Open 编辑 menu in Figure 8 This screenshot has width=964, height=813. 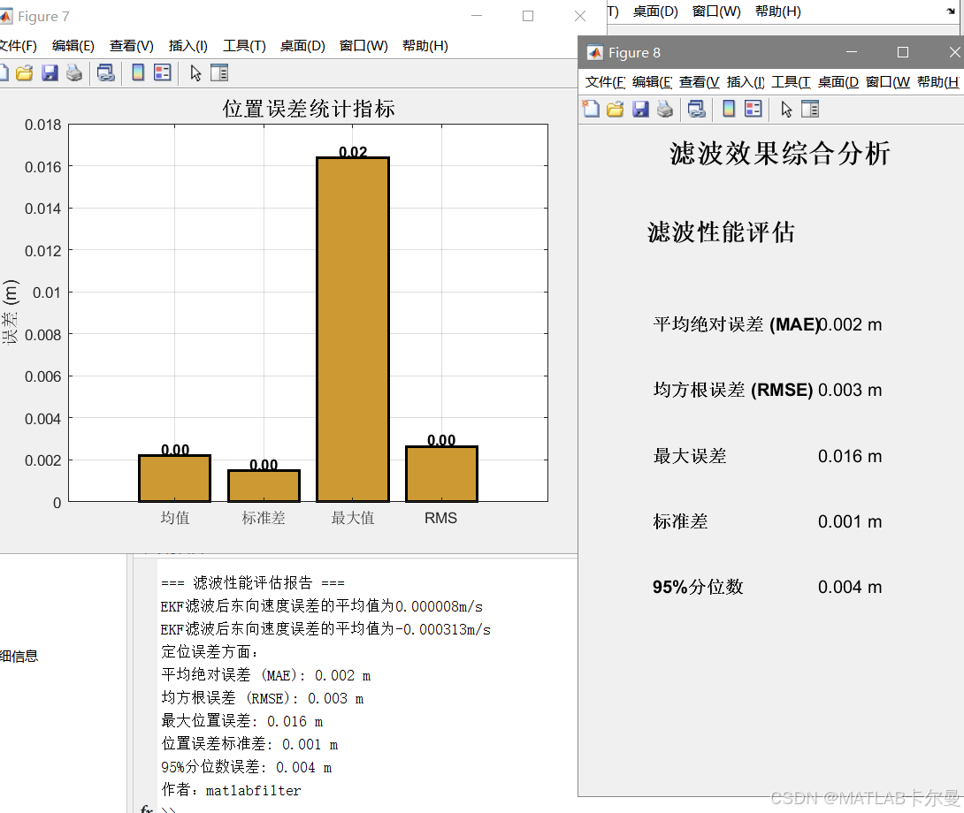point(653,81)
